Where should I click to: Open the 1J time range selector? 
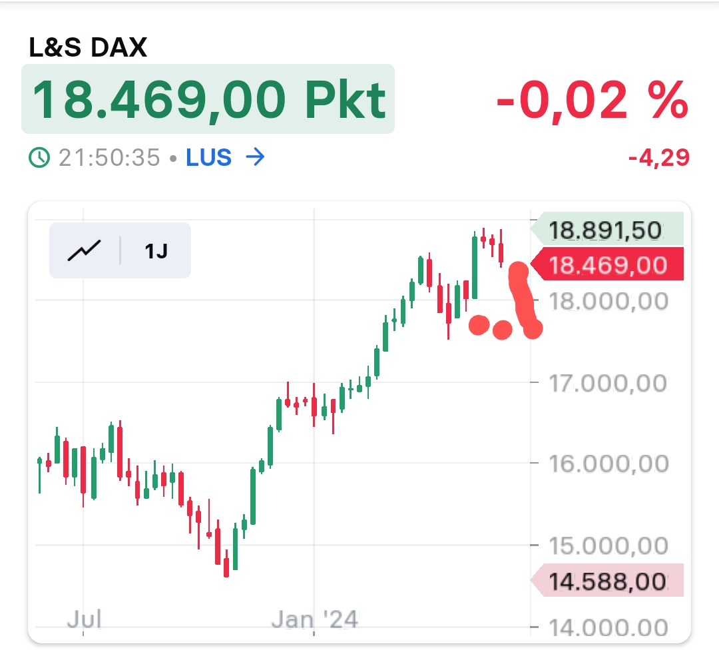156,251
